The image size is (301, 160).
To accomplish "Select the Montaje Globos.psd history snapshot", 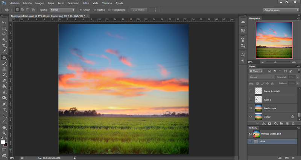I will click(272, 134).
